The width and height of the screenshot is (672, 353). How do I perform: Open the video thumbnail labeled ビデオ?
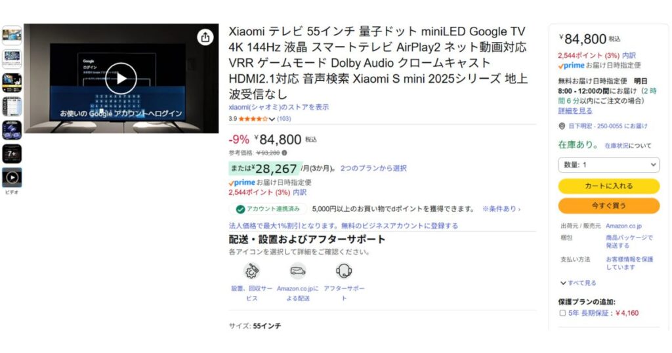point(12,177)
